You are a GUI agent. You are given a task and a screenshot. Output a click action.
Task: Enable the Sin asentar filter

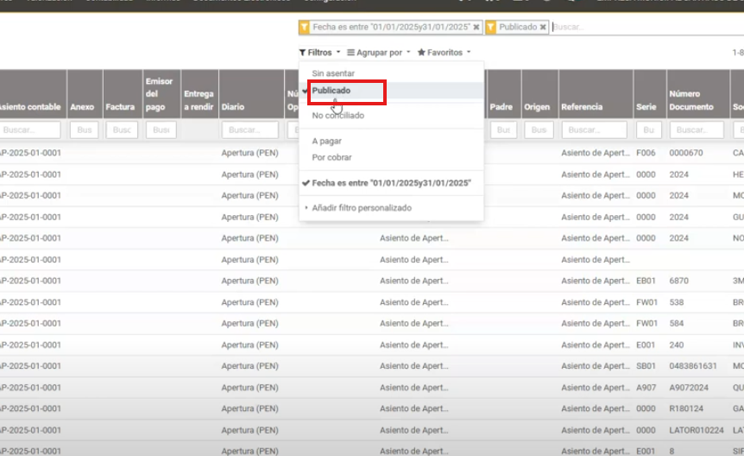click(333, 74)
